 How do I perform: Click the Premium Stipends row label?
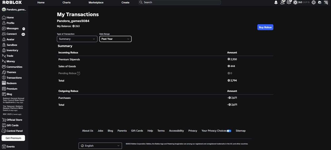point(69,59)
